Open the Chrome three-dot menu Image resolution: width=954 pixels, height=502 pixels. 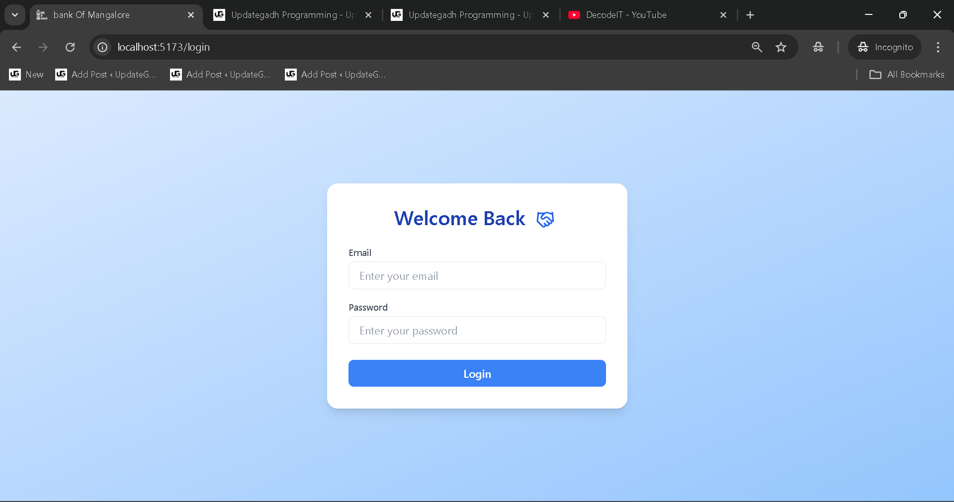[x=938, y=47]
